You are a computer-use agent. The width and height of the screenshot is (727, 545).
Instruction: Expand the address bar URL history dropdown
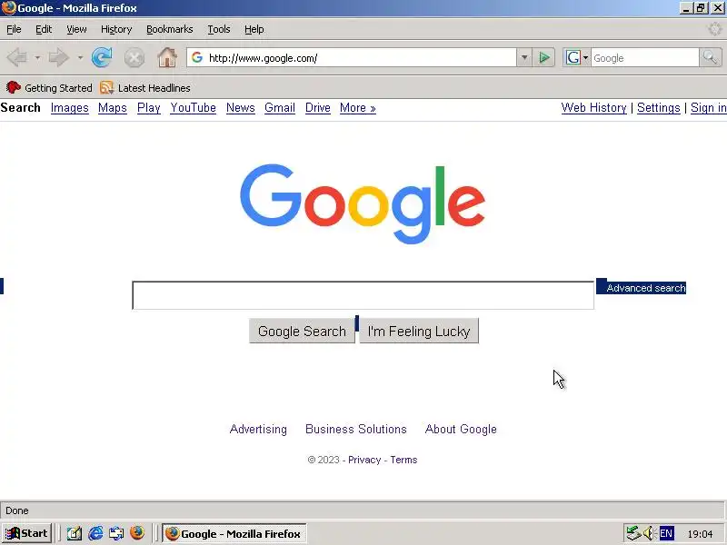tap(524, 58)
